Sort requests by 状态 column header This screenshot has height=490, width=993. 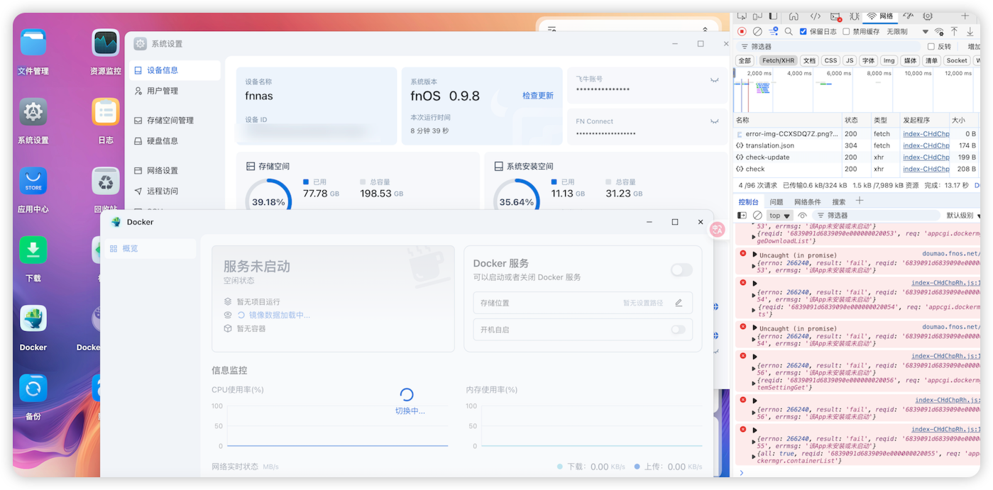(856, 121)
